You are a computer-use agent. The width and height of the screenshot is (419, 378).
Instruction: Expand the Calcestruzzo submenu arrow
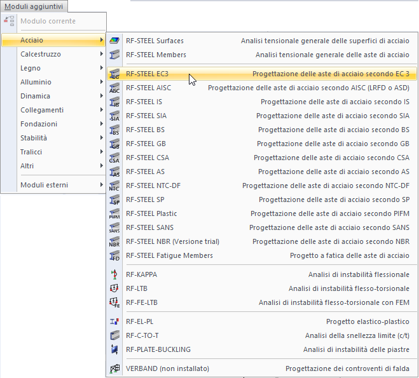click(101, 54)
